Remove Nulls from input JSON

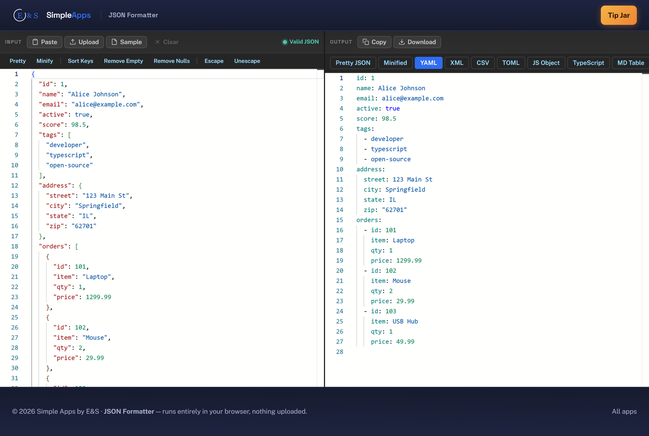click(172, 61)
